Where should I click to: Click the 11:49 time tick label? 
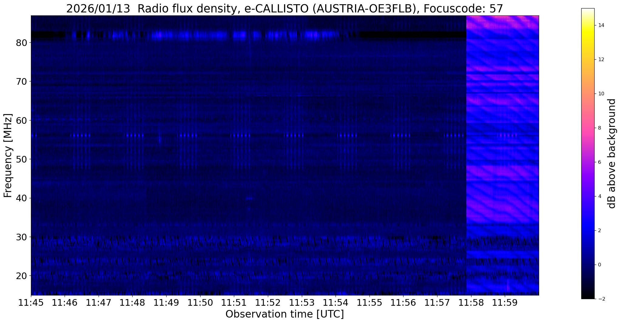click(x=166, y=303)
